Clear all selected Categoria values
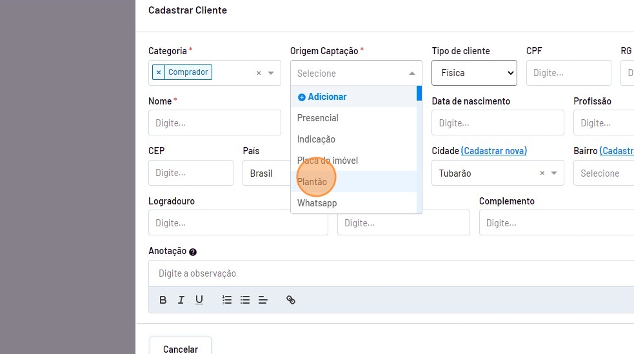634x354 pixels. tap(259, 73)
